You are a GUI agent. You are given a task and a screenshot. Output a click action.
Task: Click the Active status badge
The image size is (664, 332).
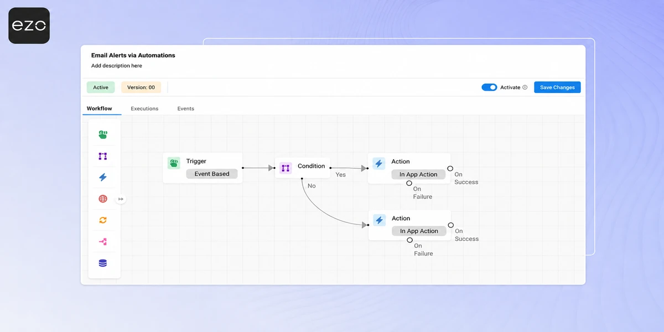[x=101, y=87]
